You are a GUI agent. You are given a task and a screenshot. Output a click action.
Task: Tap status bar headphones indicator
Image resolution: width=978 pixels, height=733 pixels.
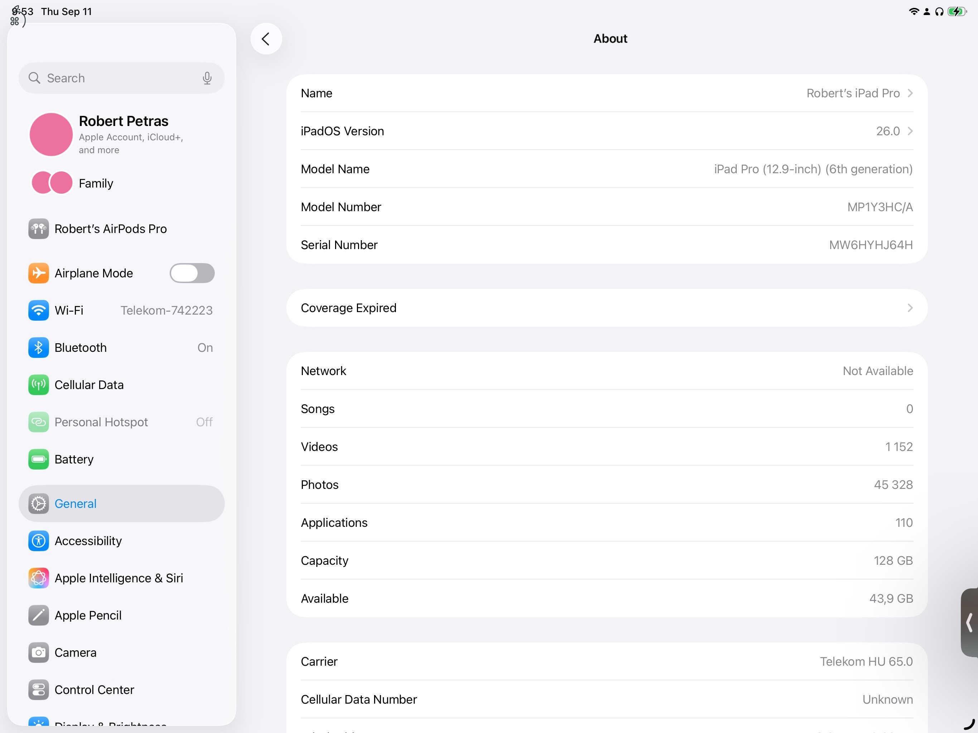click(x=940, y=11)
